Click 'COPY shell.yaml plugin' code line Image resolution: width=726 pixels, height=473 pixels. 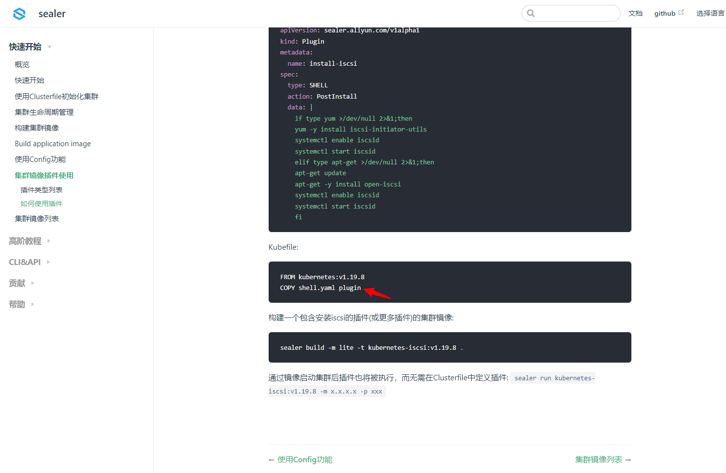tap(321, 288)
